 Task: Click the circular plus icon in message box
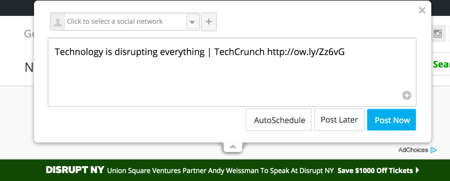407,95
